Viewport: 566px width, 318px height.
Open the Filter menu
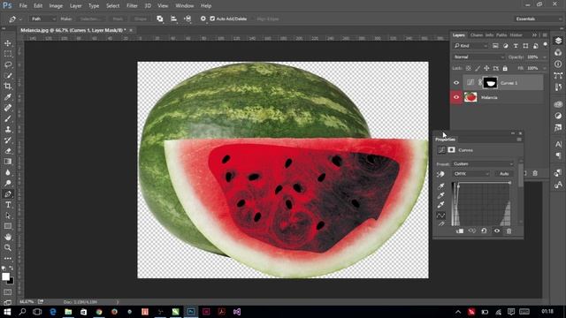pyautogui.click(x=132, y=6)
